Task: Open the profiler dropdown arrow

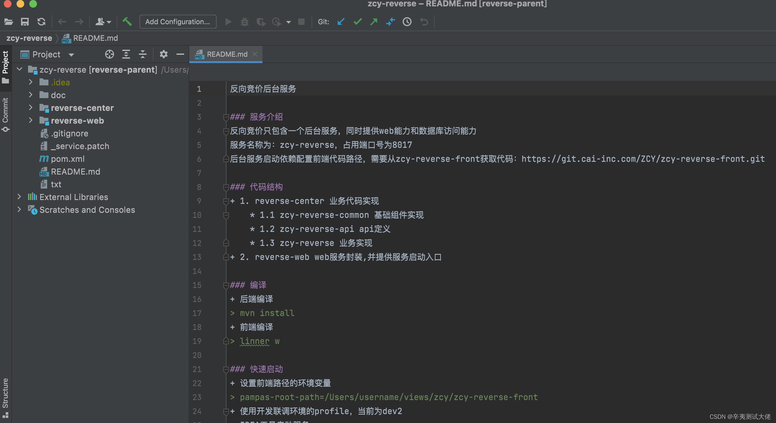Action: pos(289,22)
